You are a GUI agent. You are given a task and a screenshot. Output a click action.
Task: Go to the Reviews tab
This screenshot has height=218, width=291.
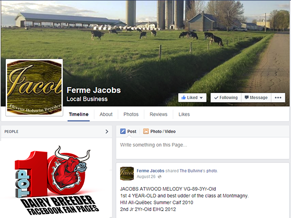click(159, 114)
